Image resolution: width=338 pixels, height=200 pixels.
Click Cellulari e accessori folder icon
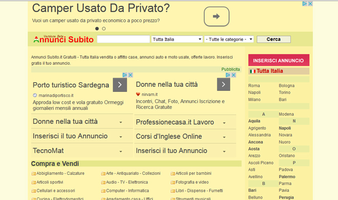tap(33, 191)
